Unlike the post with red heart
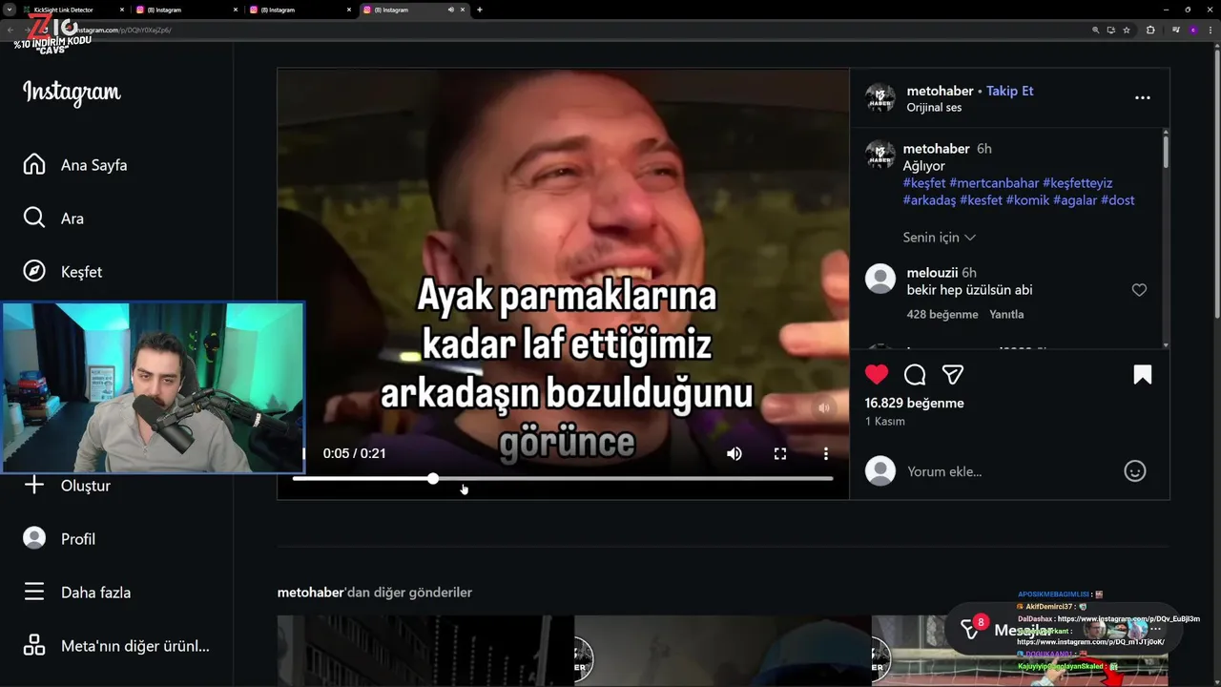Screen dimensions: 1221x687 (877, 374)
